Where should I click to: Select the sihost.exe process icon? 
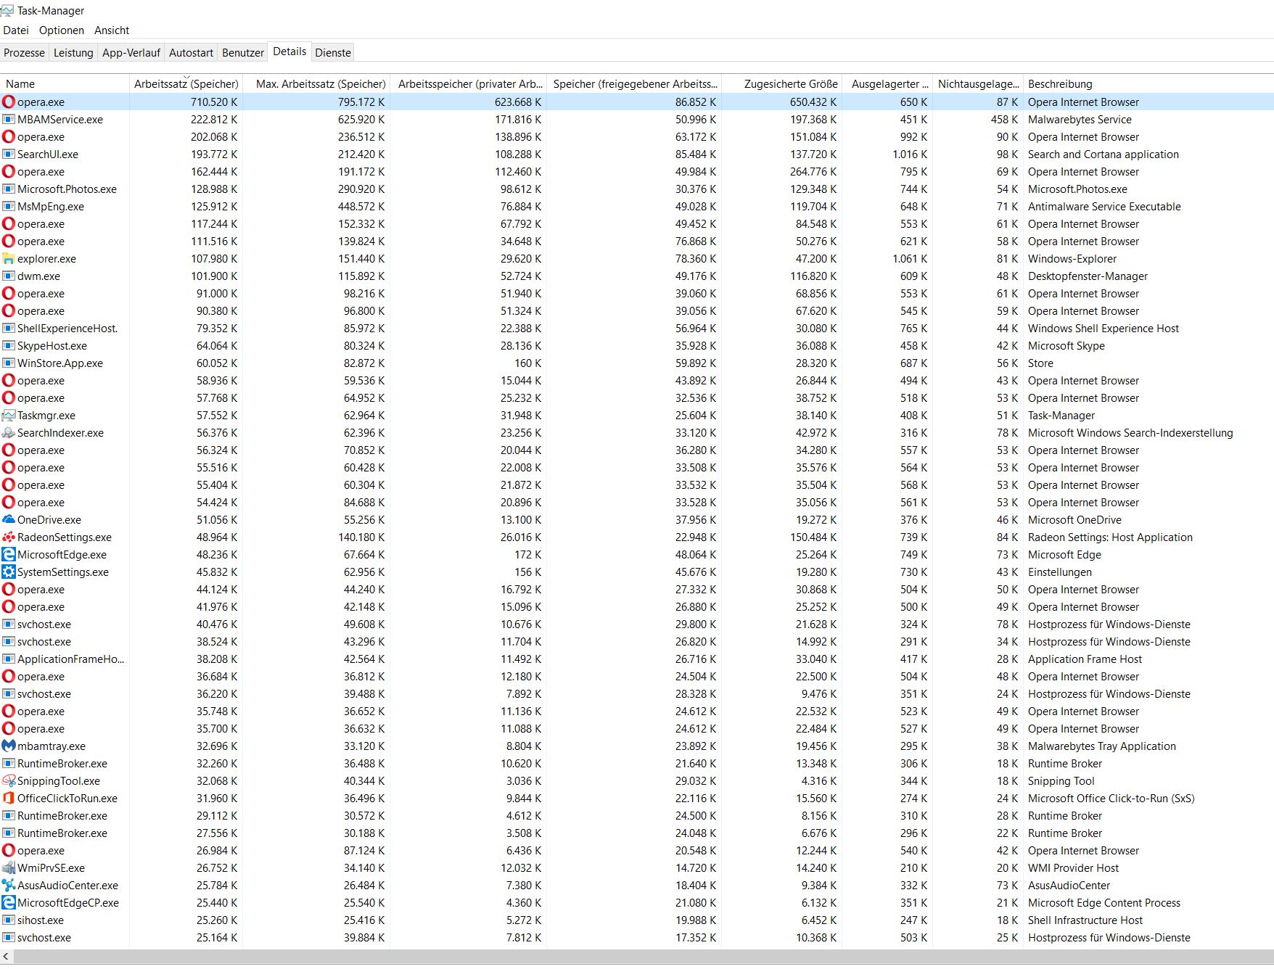coord(9,920)
